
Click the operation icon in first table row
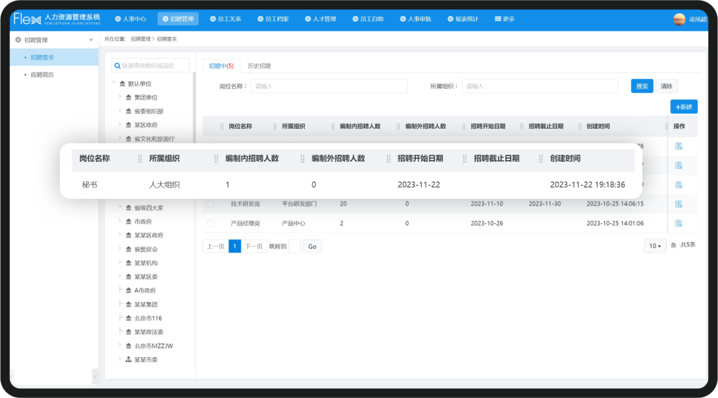click(679, 146)
